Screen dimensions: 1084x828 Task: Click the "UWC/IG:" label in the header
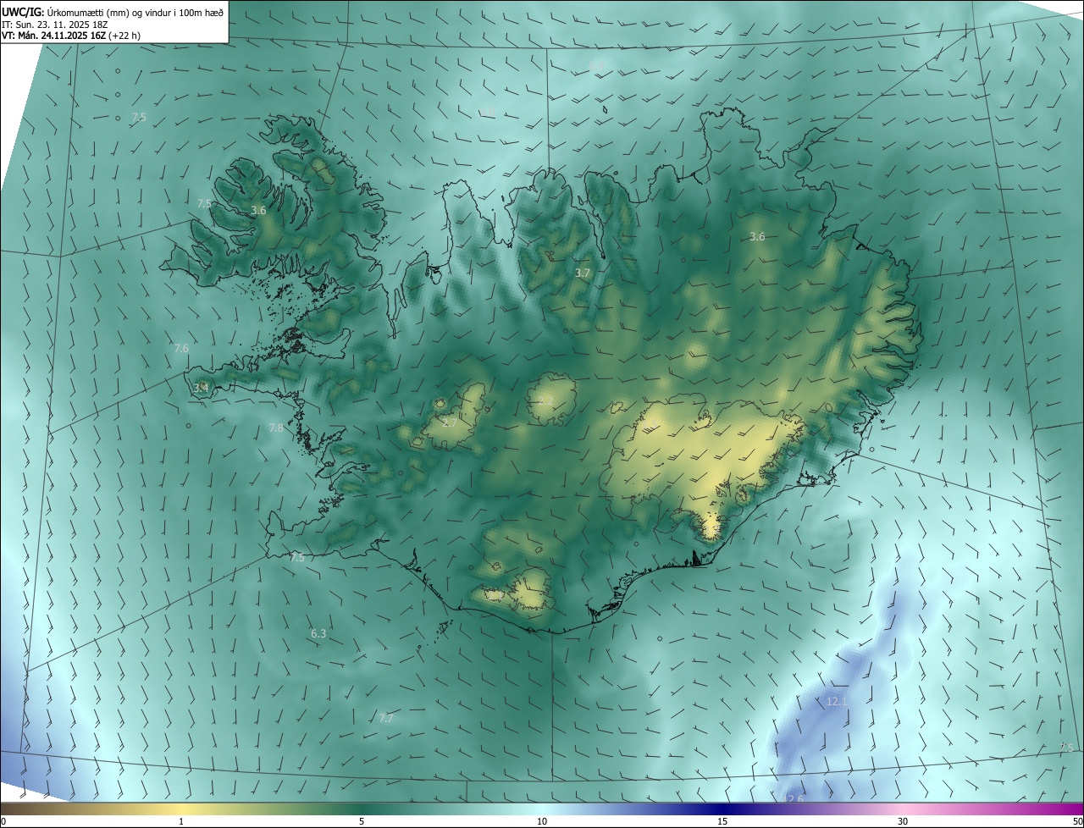(23, 12)
